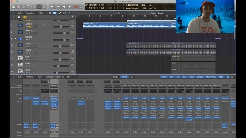The width and height of the screenshot is (246, 138).
Task: Add a new track with plus icon
Action: [x=13, y=17]
